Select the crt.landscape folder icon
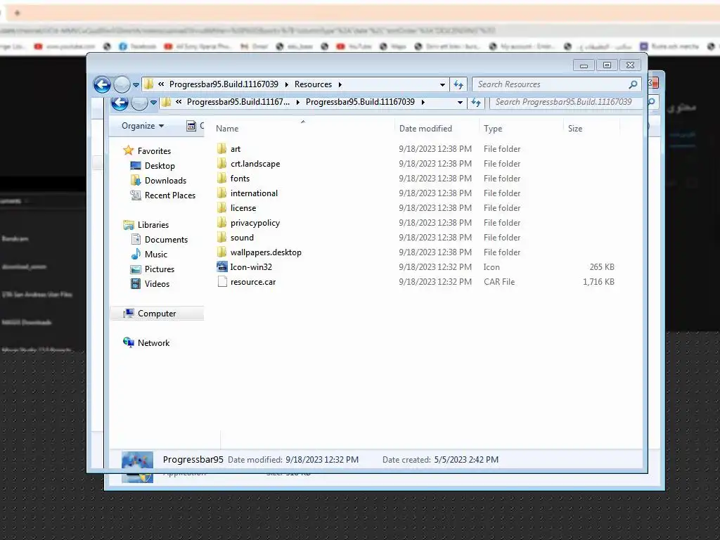This screenshot has height=540, width=720. point(221,163)
